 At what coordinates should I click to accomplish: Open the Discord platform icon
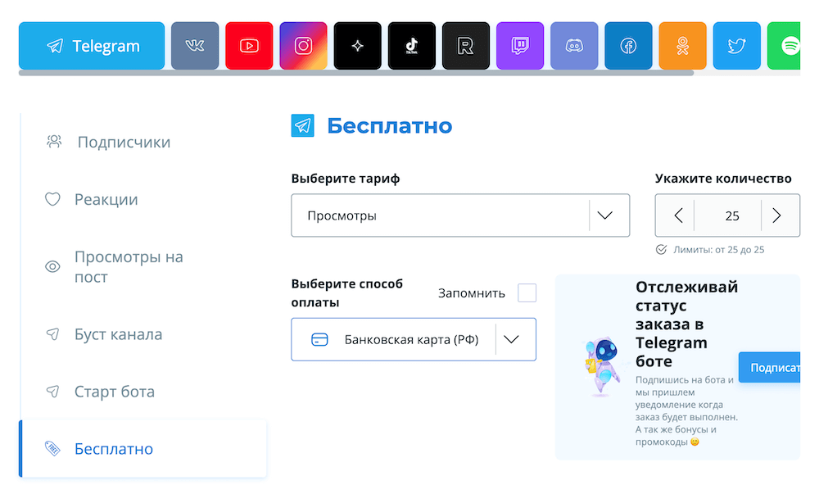coord(574,46)
